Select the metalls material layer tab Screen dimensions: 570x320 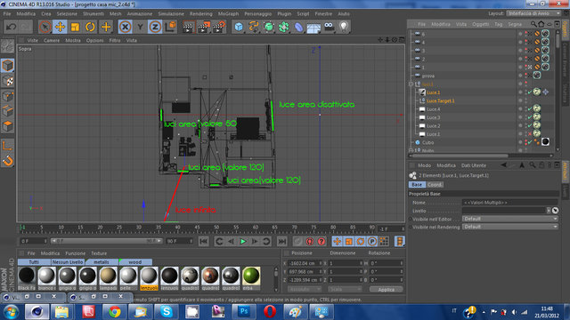(x=102, y=262)
